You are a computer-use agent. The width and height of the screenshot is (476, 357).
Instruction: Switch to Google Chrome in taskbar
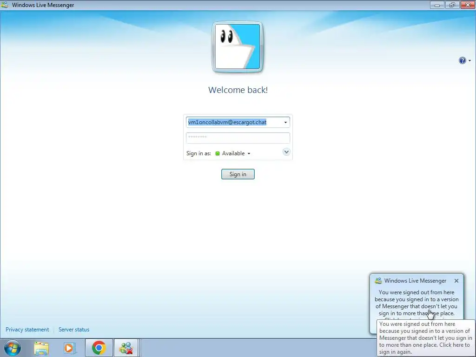click(99, 348)
